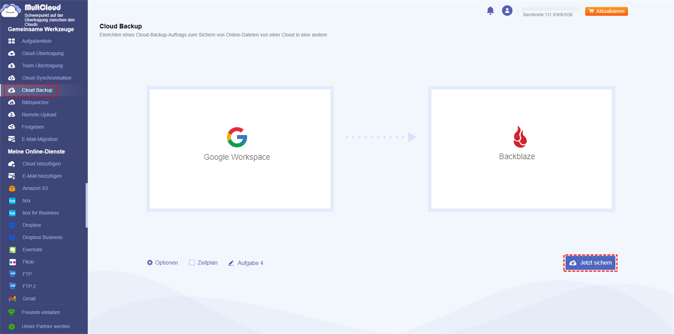674x334 pixels.
Task: Edit the task name Aufgabe 4
Action: pos(251,263)
